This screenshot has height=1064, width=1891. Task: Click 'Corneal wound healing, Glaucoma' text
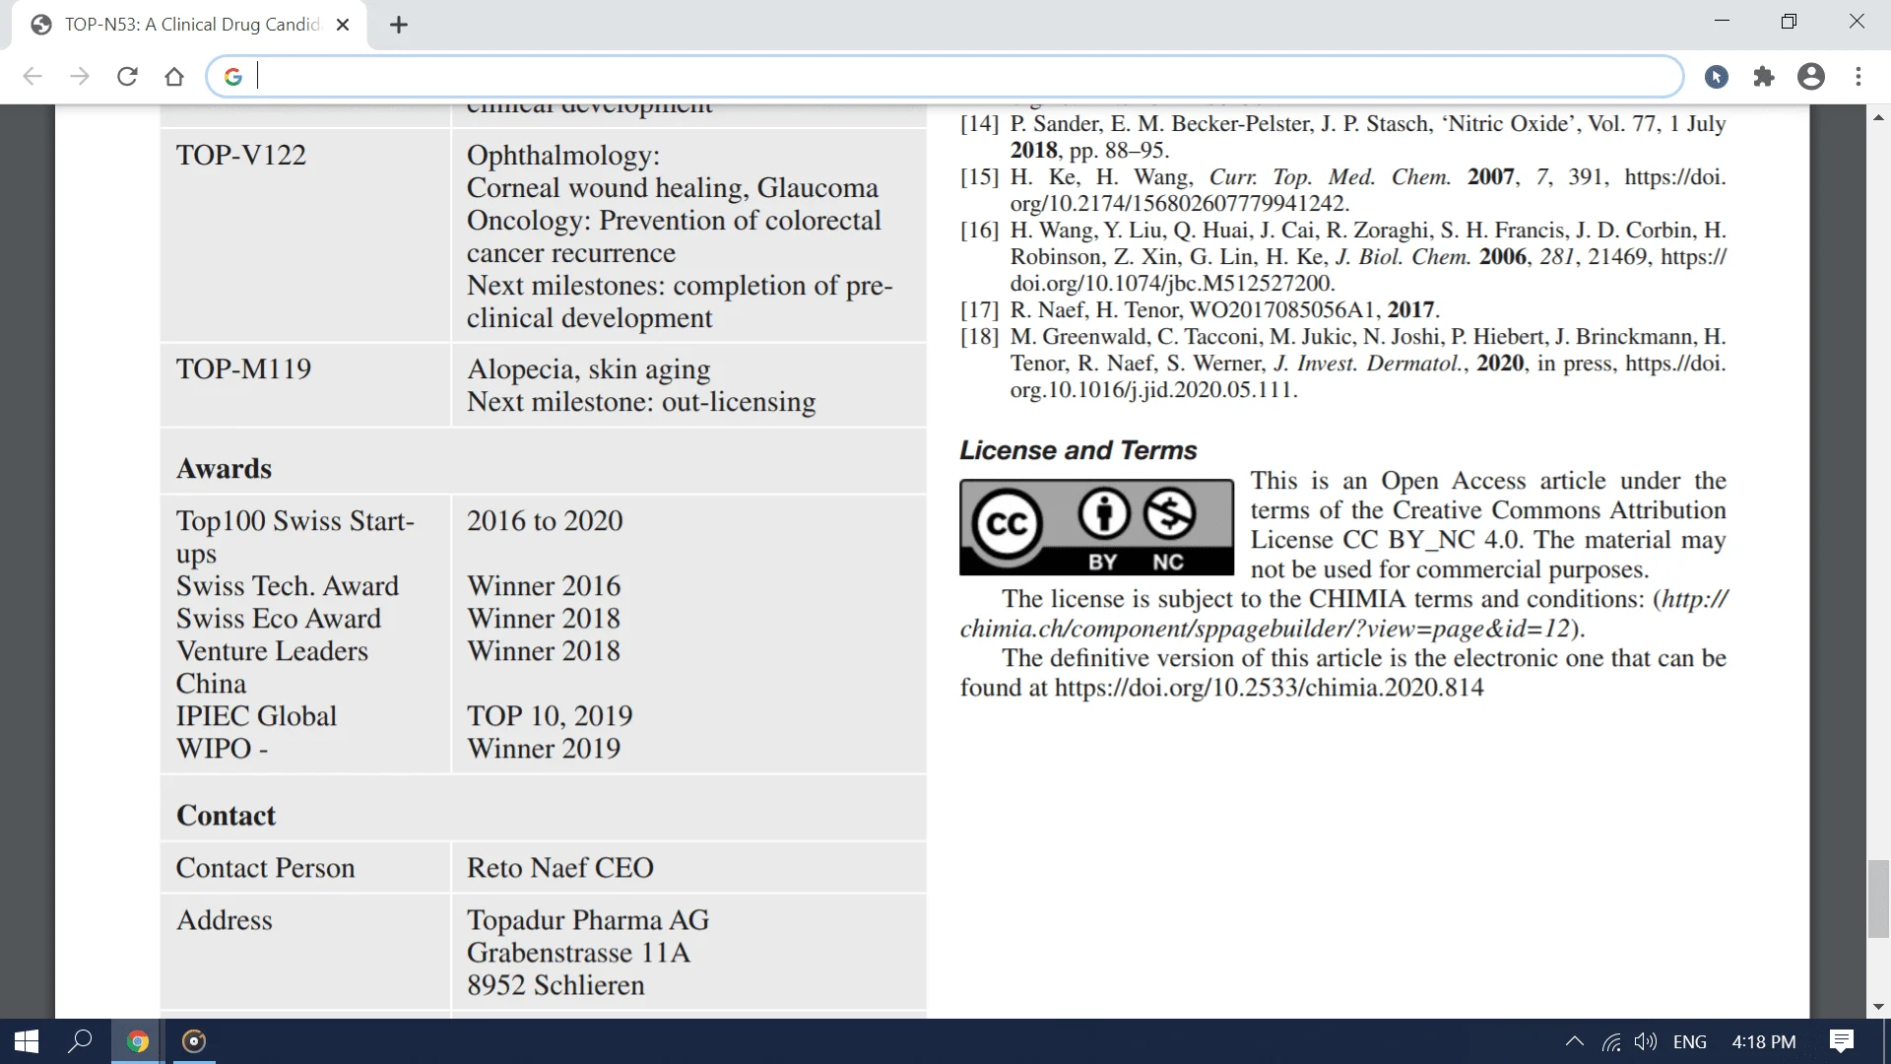(x=673, y=188)
